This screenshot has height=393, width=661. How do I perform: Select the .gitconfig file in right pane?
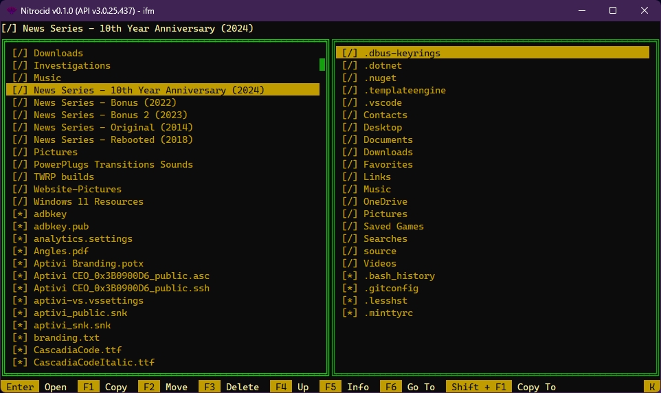pyautogui.click(x=390, y=289)
